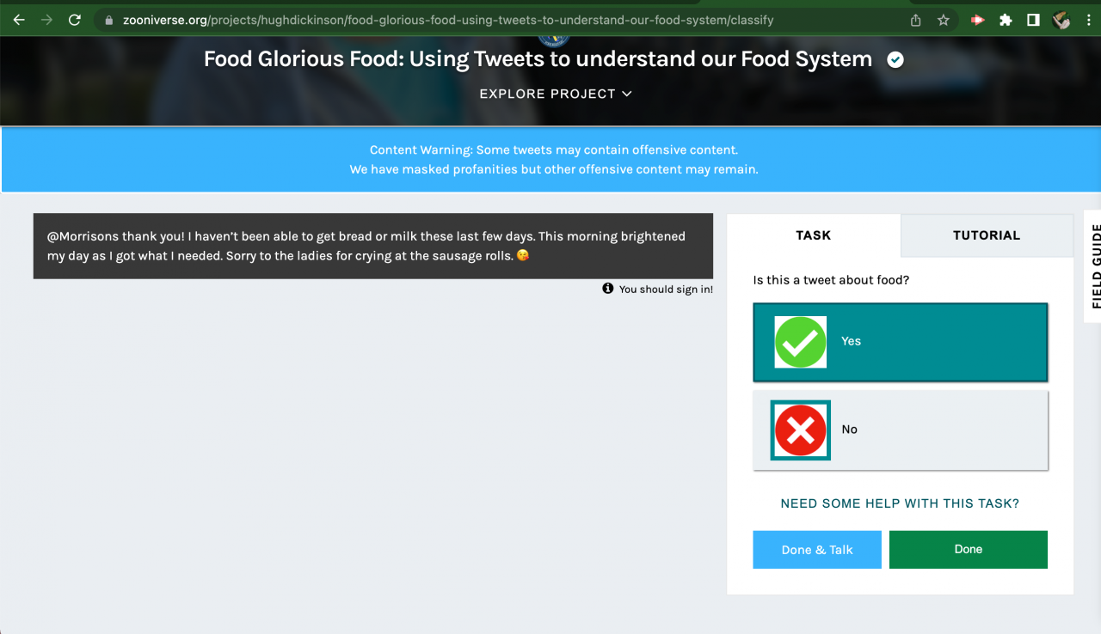
Task: Toggle the browser side panel icon
Action: (1033, 20)
